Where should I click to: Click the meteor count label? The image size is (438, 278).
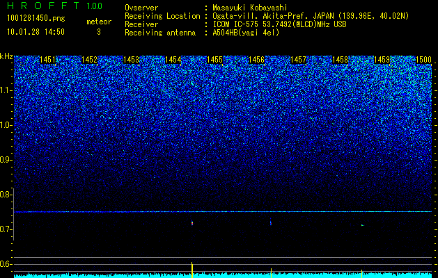(99, 22)
